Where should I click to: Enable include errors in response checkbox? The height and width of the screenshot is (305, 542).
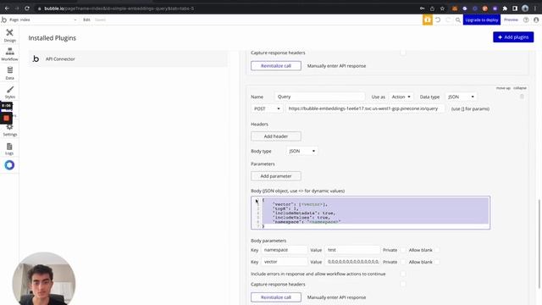pyautogui.click(x=403, y=274)
